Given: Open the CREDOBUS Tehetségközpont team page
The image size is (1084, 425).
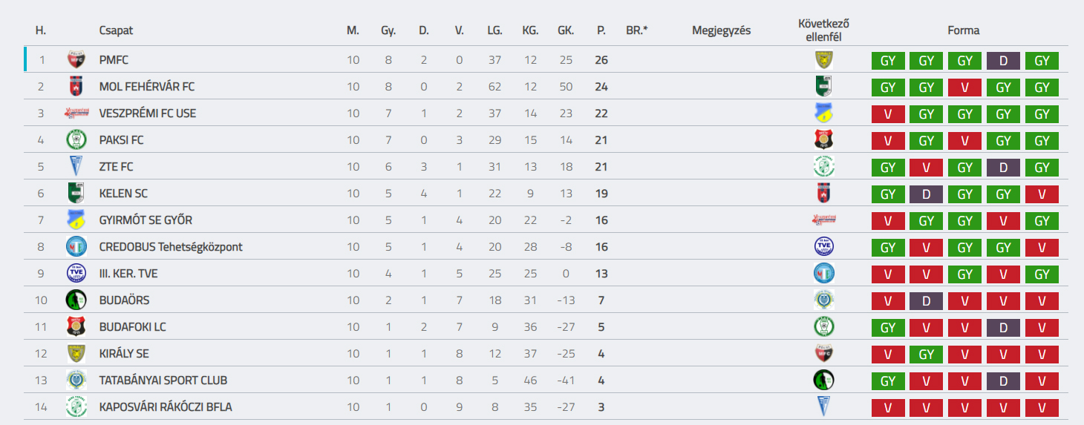Looking at the screenshot, I should pos(171,247).
